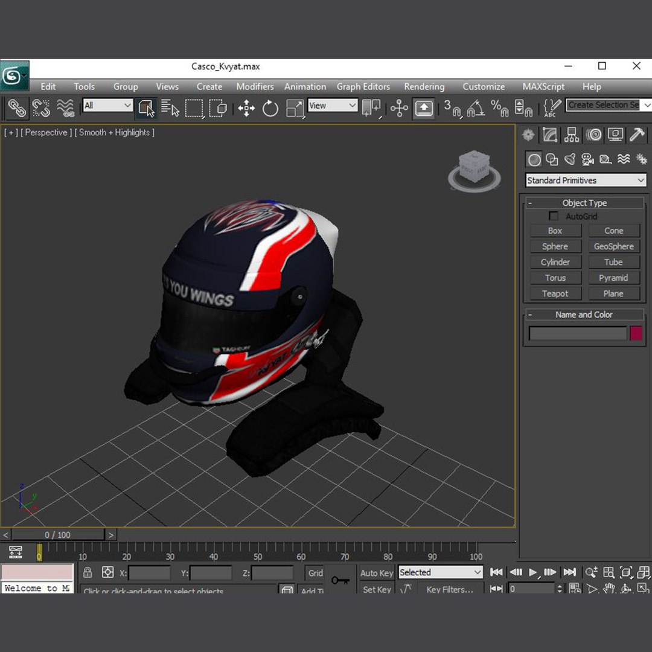Select the Systems create category

[x=641, y=159]
